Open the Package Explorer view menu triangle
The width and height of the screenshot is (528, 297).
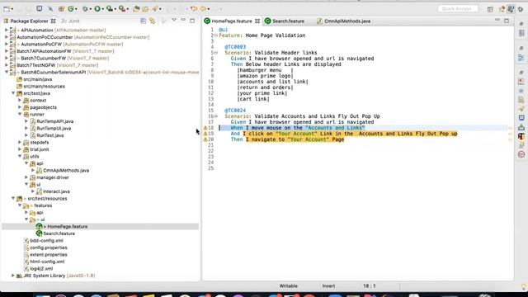coord(174,20)
